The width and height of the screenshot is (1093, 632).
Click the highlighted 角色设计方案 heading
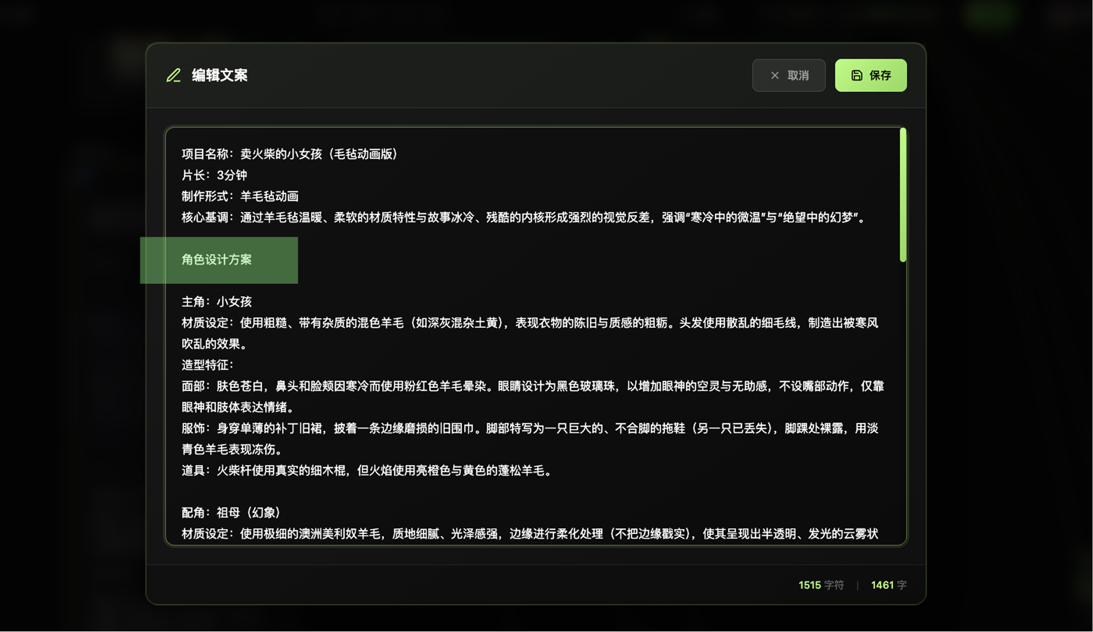217,260
